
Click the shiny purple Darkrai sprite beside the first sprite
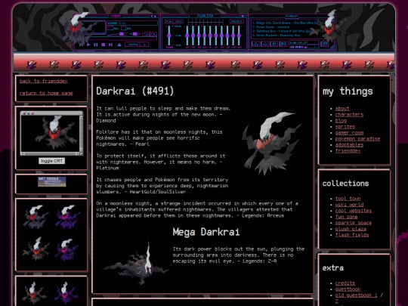[x=67, y=217]
